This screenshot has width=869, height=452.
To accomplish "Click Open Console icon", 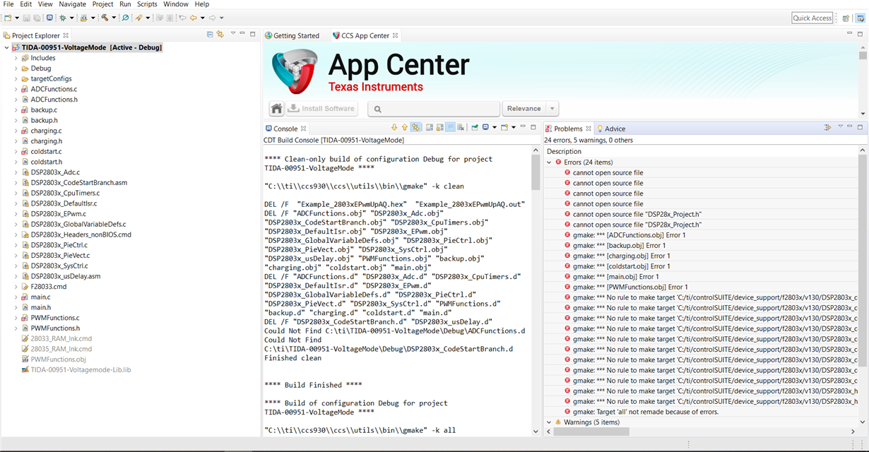I will pos(504,127).
